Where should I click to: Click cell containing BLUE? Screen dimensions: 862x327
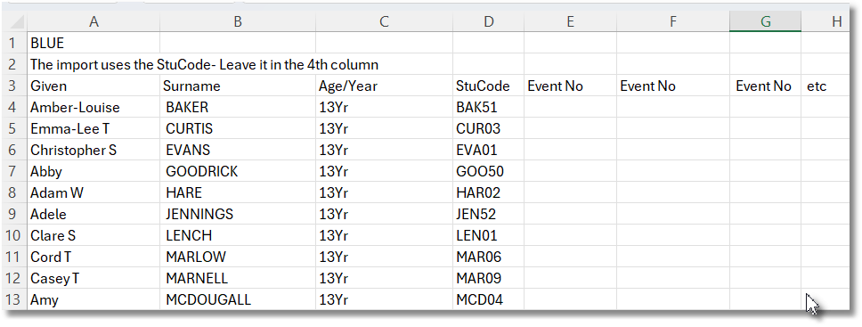(x=94, y=43)
